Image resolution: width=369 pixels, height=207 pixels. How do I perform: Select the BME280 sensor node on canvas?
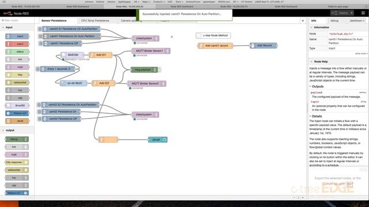click(73, 55)
